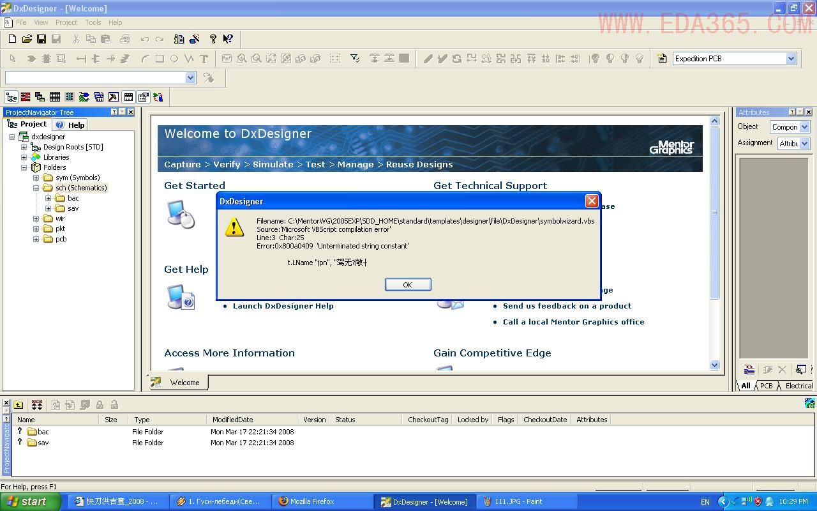Click the blue-green arrows icon in view toolbar
The image size is (817, 511).
click(x=84, y=97)
